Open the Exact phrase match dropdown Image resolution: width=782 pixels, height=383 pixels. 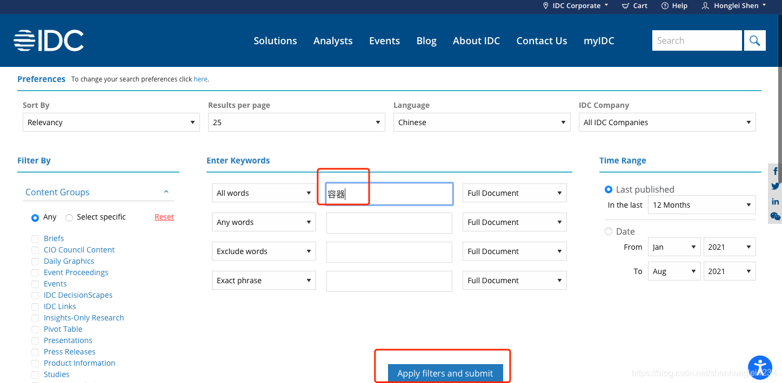pos(264,281)
